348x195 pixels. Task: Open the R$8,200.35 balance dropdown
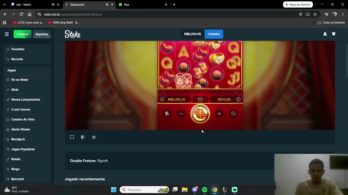tap(192, 34)
